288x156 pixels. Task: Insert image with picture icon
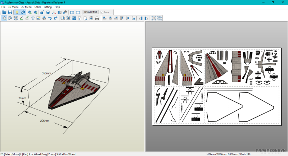click(39, 18)
